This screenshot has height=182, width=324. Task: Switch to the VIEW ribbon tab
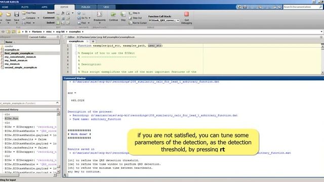(x=106, y=7)
